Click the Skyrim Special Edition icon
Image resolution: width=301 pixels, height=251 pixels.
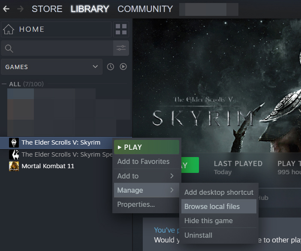click(14, 154)
